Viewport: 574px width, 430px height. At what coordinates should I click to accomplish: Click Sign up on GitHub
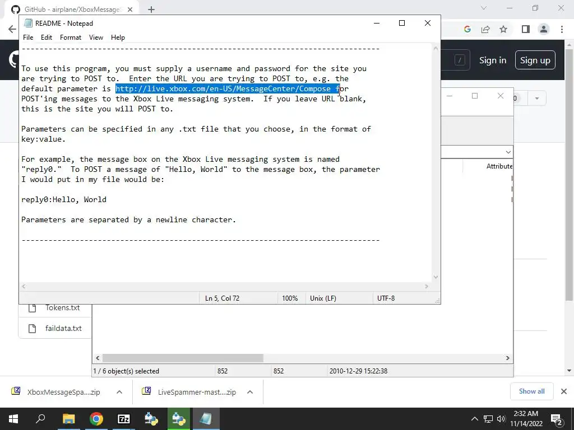point(535,60)
